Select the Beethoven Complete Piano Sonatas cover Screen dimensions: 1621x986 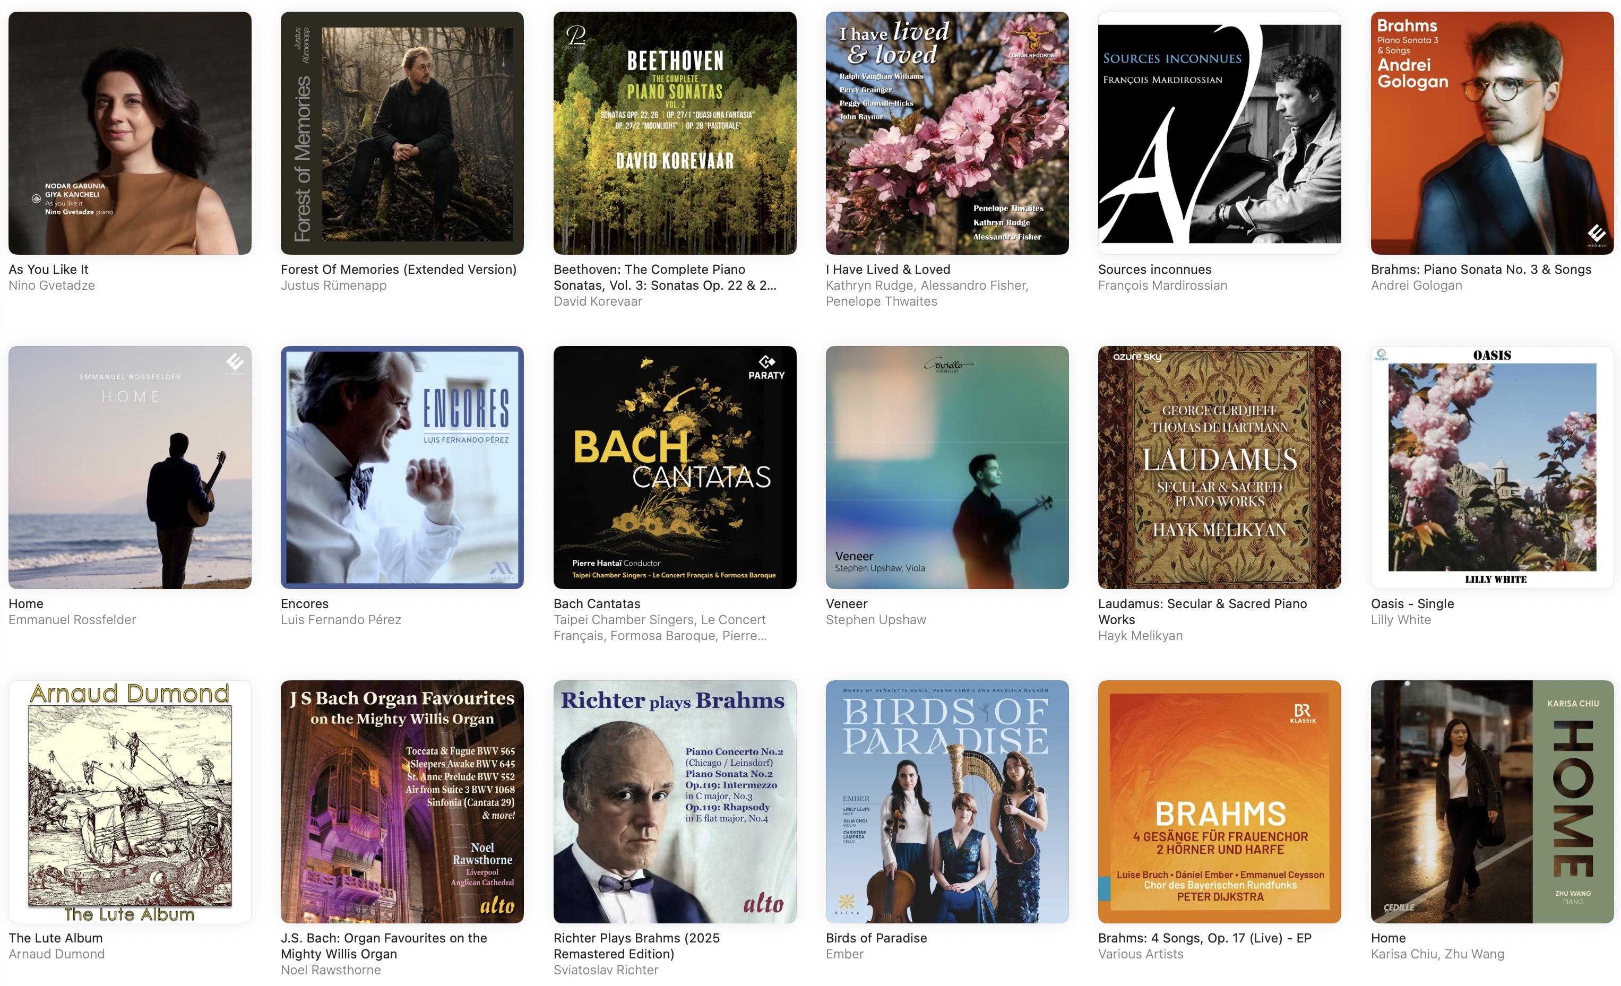click(675, 133)
